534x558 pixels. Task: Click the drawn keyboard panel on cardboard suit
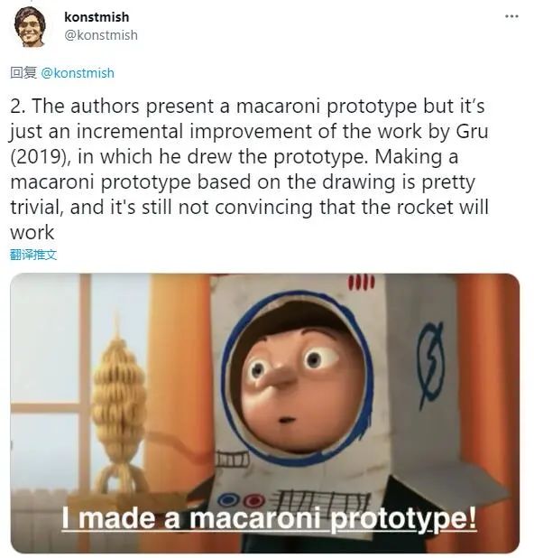click(322, 502)
